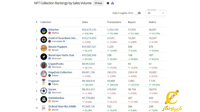Screen dimensions: 200x112
Task: Click the DogeZuki avatar thumbnail
Action: [x=44, y=74]
